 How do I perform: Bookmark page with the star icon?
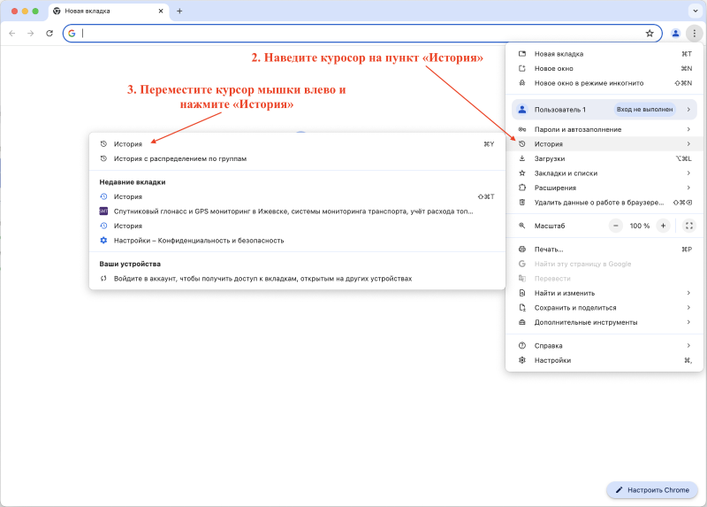[650, 34]
